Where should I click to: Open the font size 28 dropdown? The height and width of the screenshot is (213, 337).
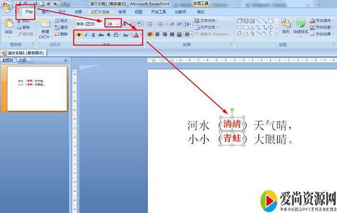point(117,24)
